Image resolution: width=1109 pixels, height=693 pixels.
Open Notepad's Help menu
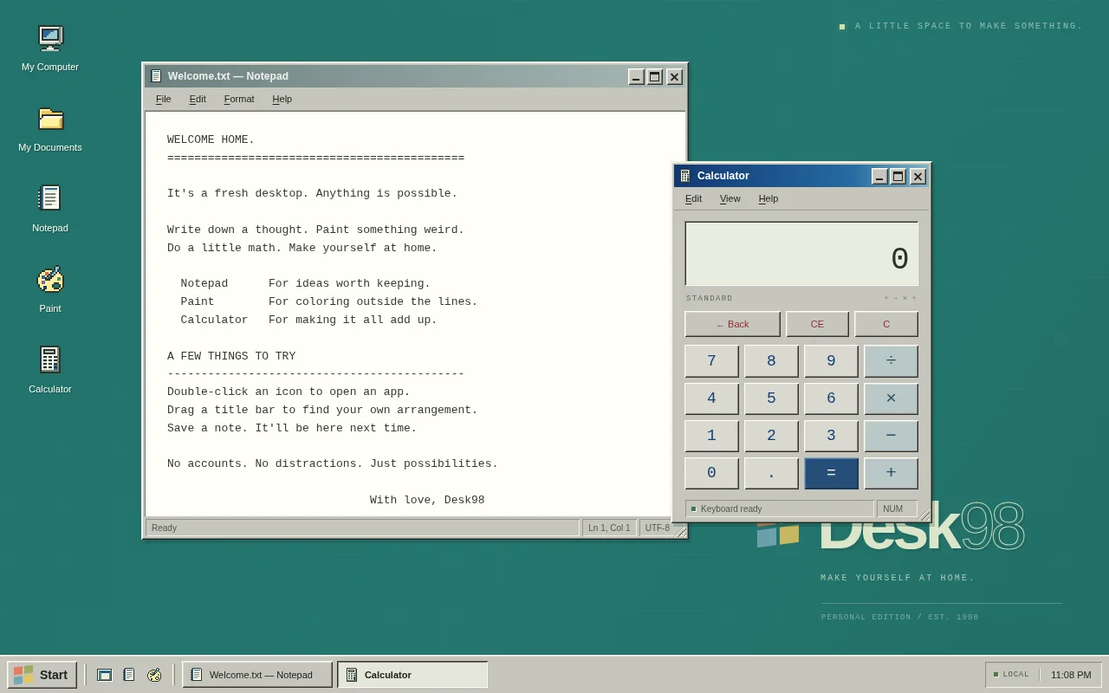point(282,99)
